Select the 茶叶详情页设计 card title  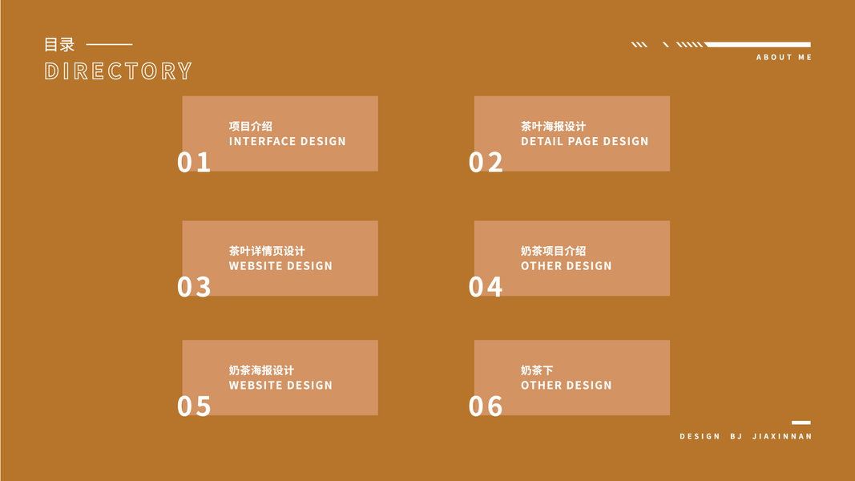coord(267,252)
